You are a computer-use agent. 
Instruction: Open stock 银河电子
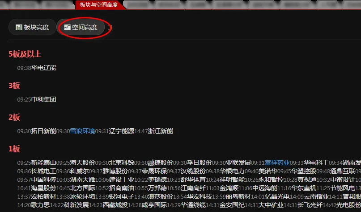122,197
